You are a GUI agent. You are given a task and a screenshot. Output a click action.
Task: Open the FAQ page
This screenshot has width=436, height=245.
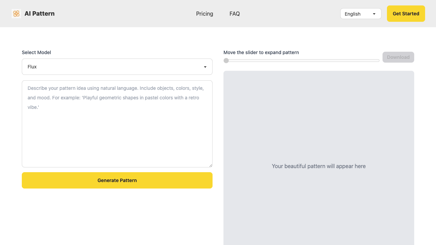click(x=235, y=14)
